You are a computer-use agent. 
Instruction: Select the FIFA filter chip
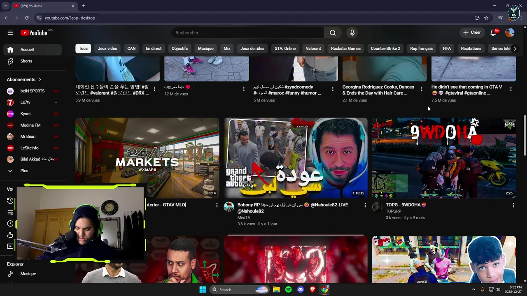point(447,49)
